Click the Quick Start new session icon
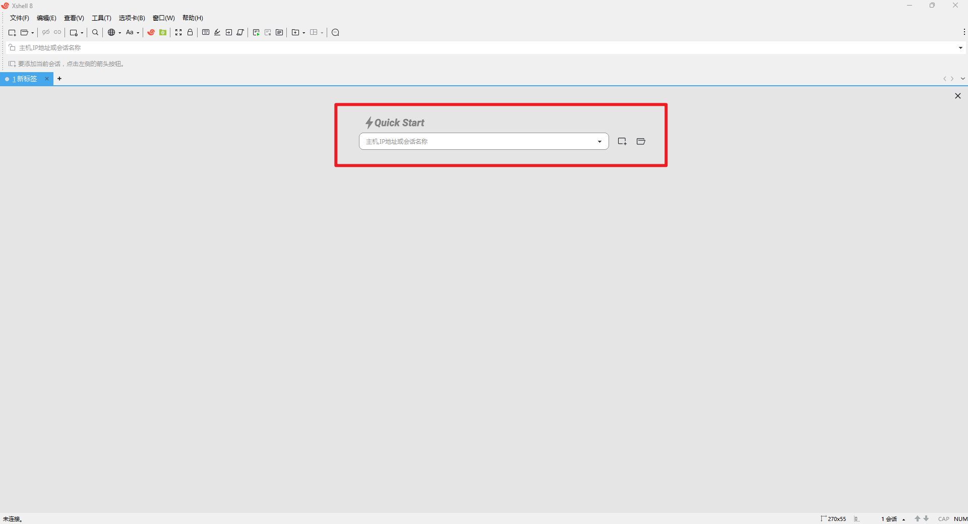The image size is (968, 524). point(622,142)
